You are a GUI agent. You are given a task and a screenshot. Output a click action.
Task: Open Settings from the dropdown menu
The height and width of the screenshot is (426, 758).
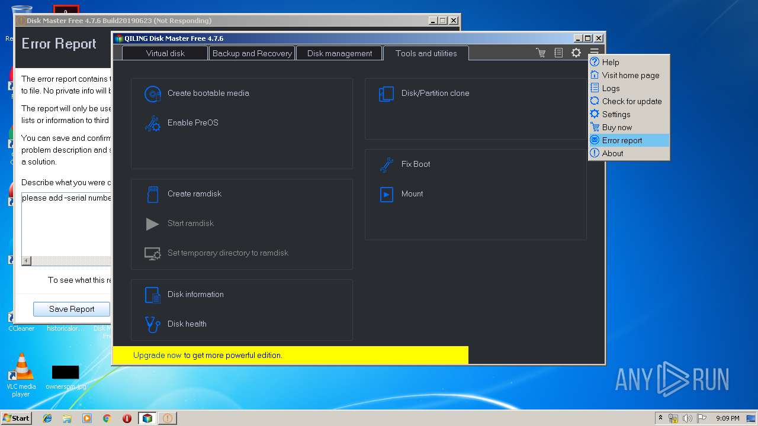coord(629,114)
